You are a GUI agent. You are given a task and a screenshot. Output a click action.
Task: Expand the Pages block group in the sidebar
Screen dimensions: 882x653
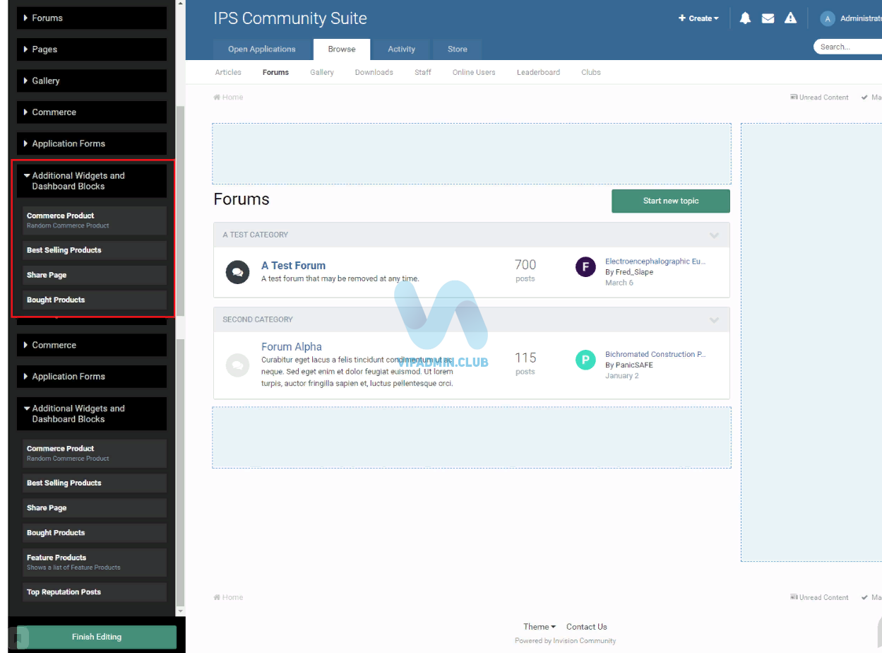click(92, 49)
